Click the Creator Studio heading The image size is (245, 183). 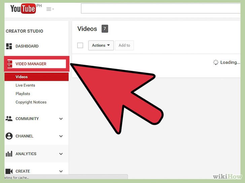click(24, 31)
